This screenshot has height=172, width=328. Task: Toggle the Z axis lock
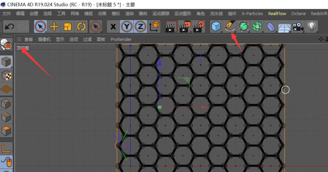click(140, 27)
